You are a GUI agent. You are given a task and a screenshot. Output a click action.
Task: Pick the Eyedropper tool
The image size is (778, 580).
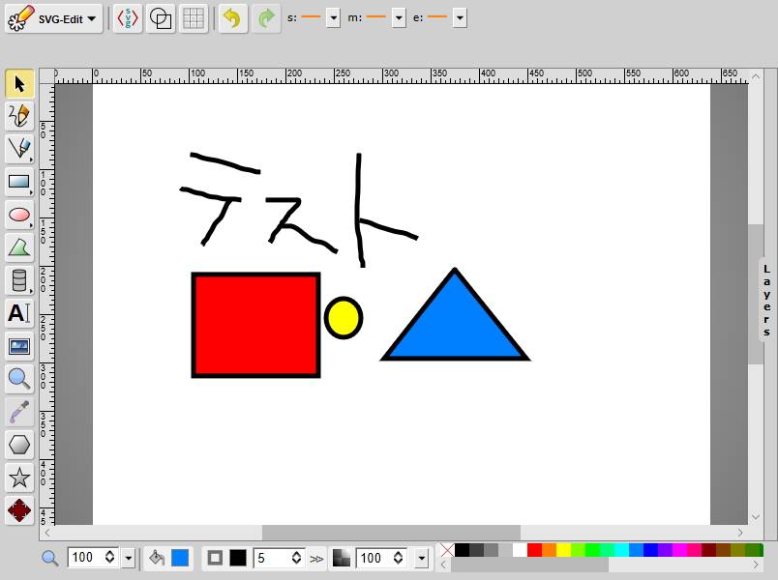tap(19, 412)
